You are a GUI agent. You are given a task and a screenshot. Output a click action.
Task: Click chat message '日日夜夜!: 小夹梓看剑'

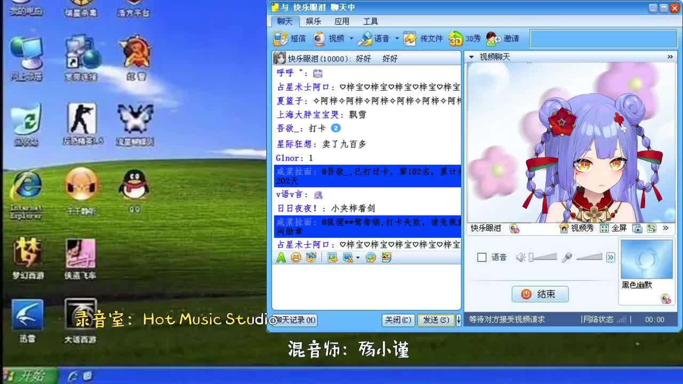(325, 209)
